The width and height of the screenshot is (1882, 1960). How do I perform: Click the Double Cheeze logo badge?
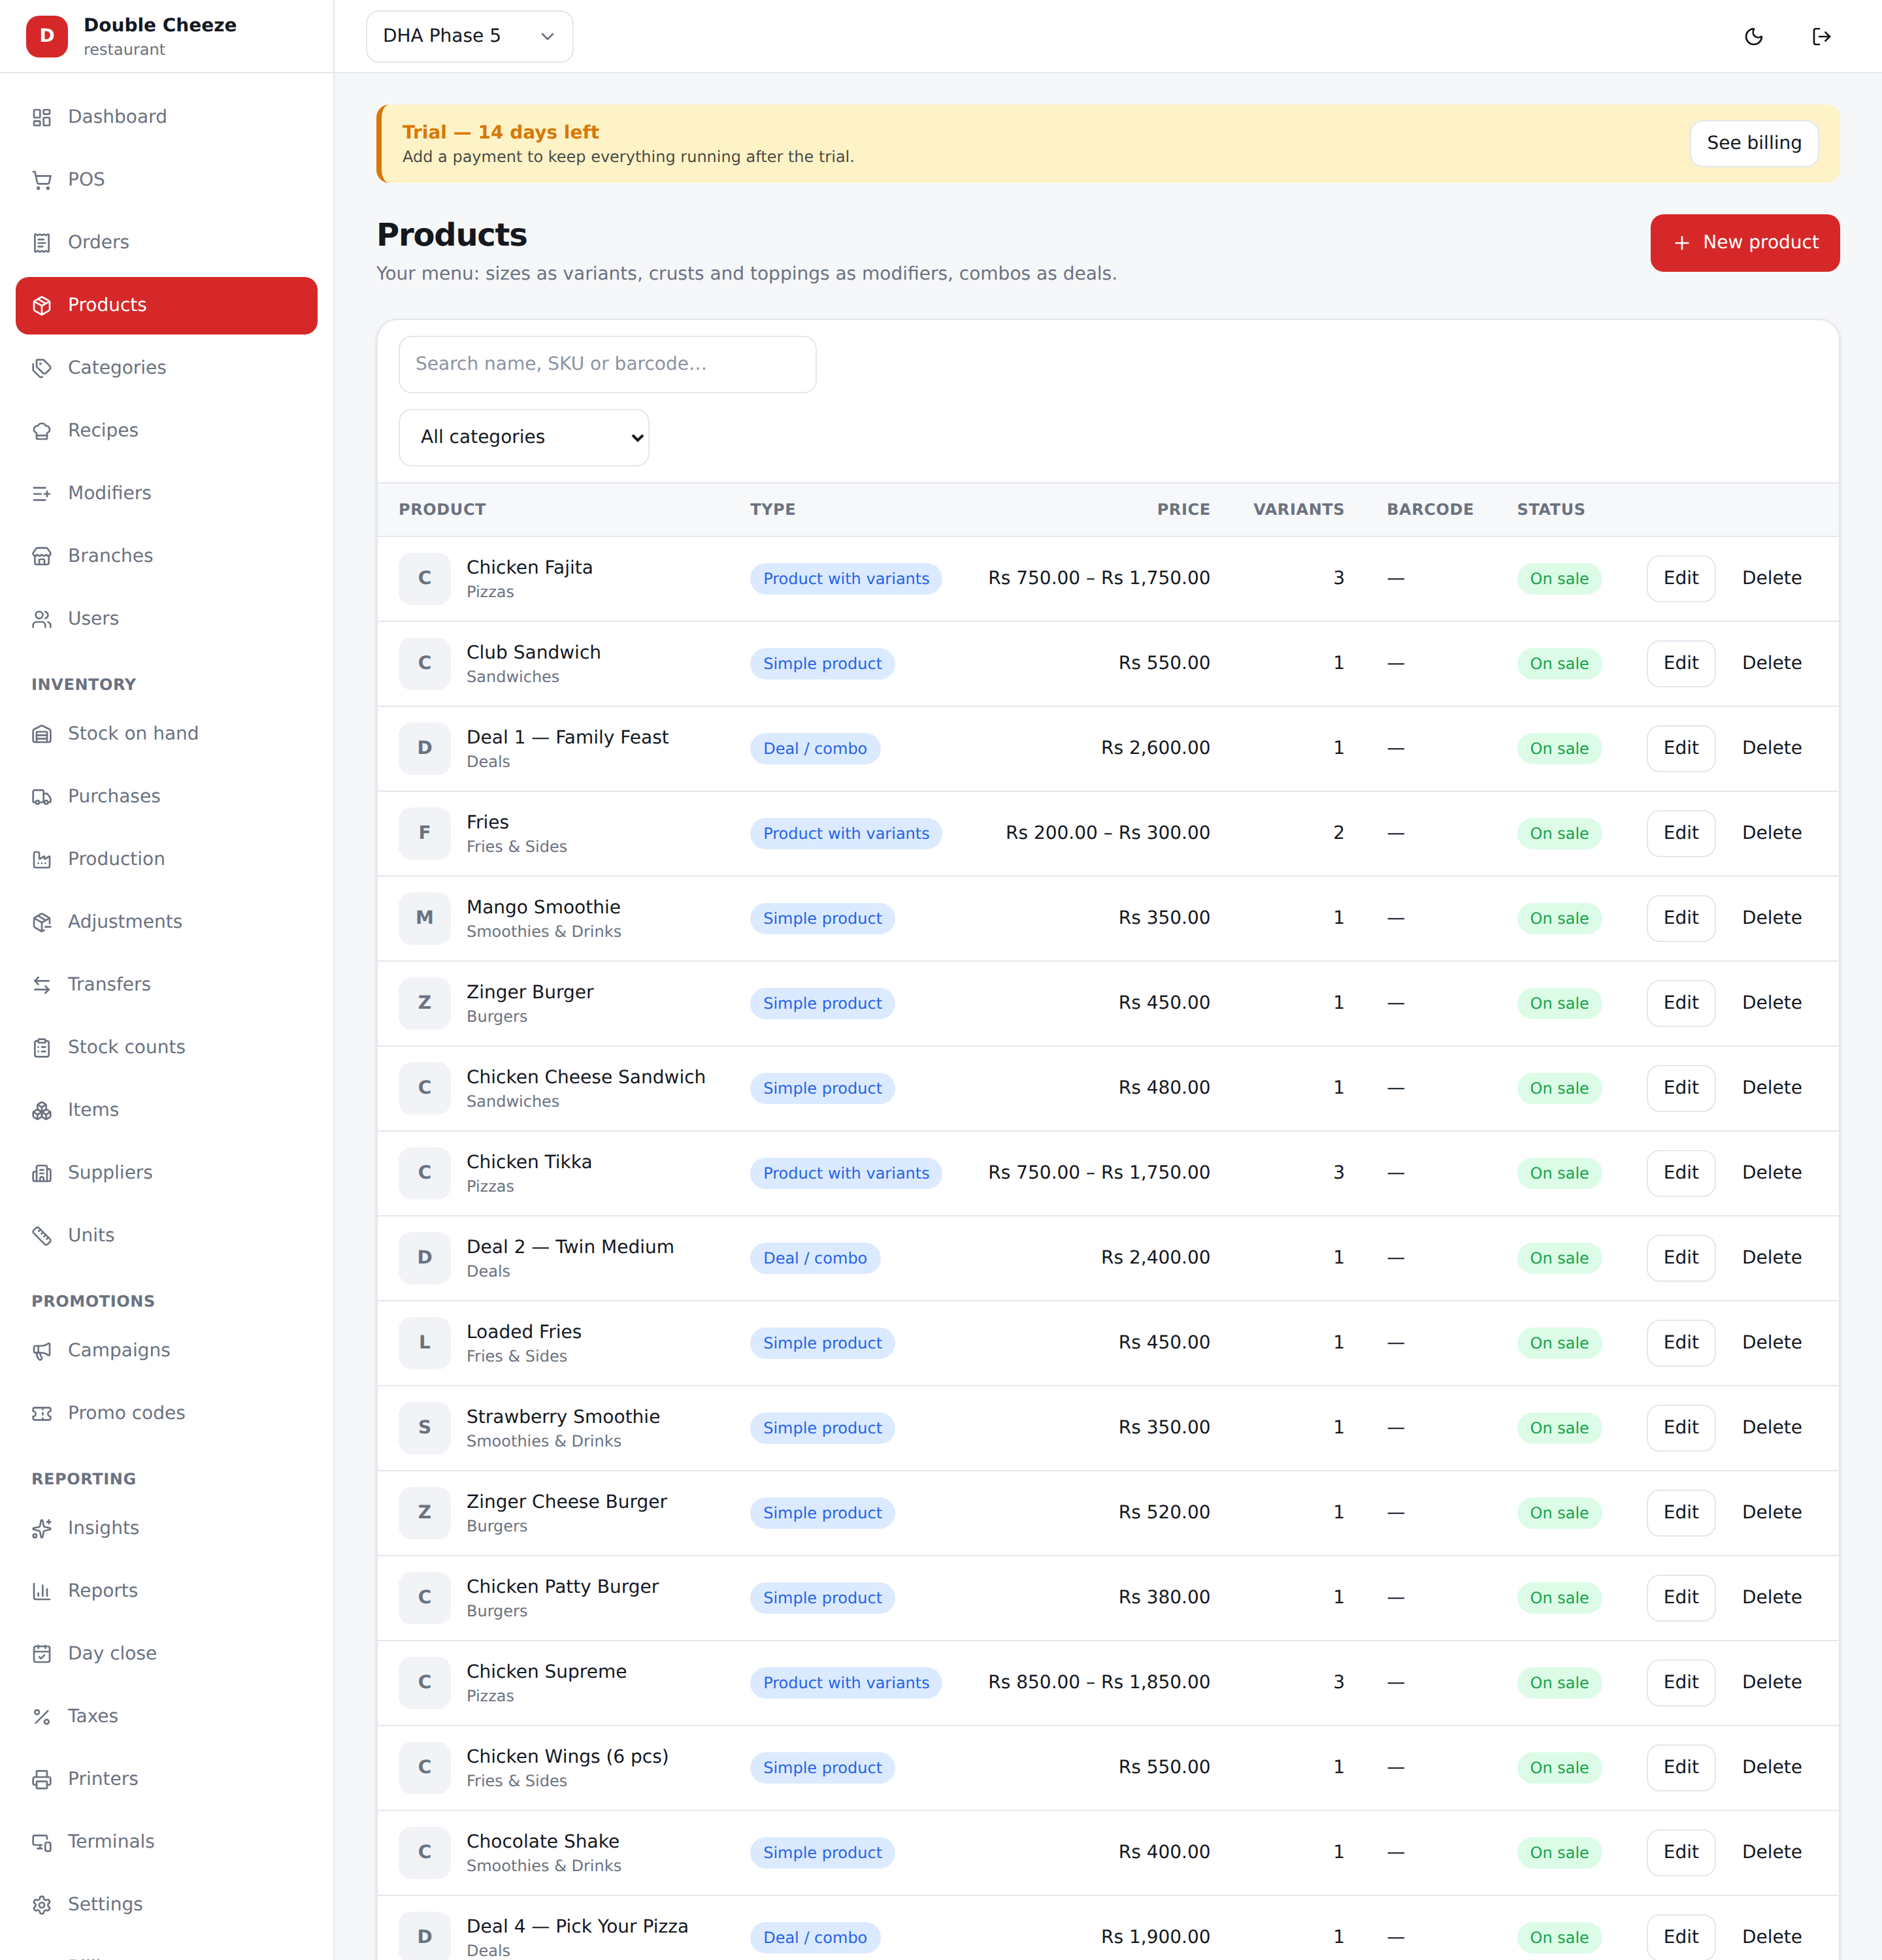coord(47,36)
